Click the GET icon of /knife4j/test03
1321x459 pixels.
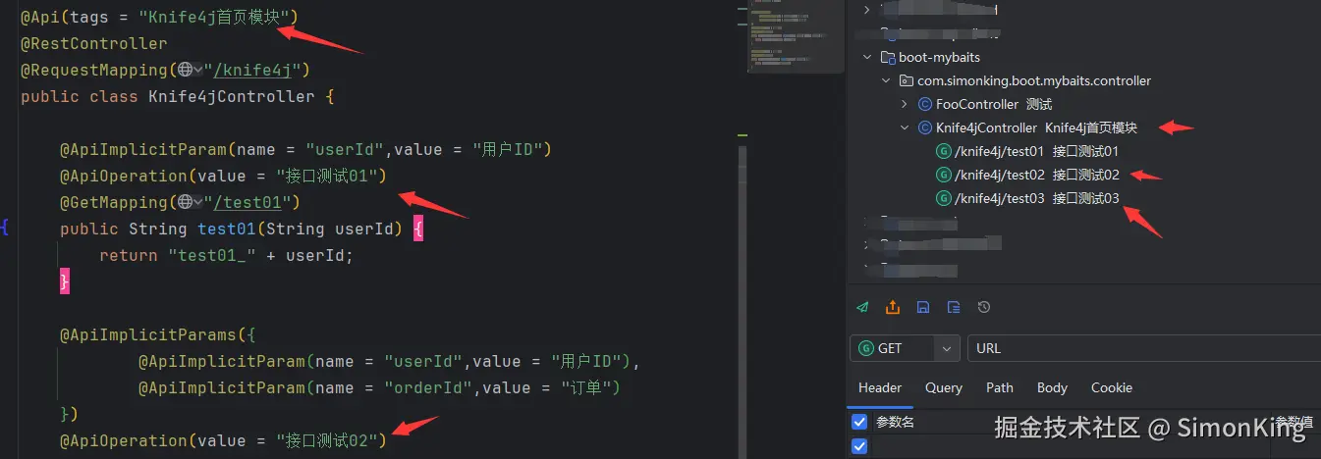[944, 198]
